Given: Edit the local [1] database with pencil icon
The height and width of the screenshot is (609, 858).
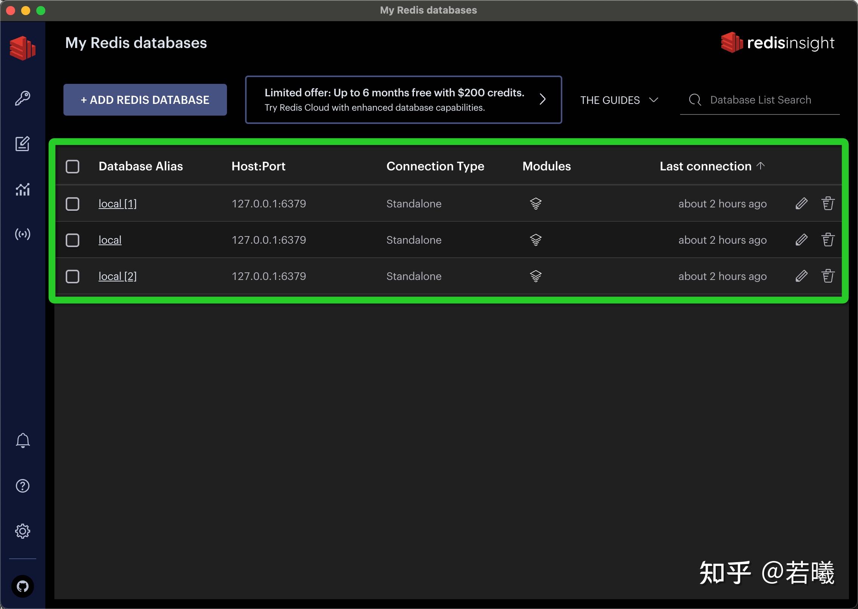Looking at the screenshot, I should [x=802, y=203].
